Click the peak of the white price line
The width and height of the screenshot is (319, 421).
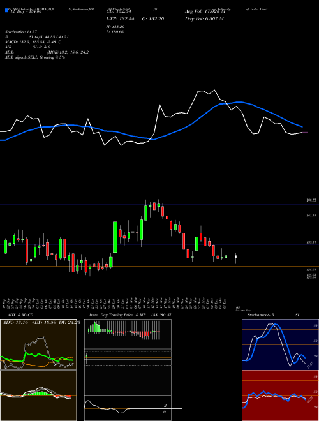pos(214,90)
